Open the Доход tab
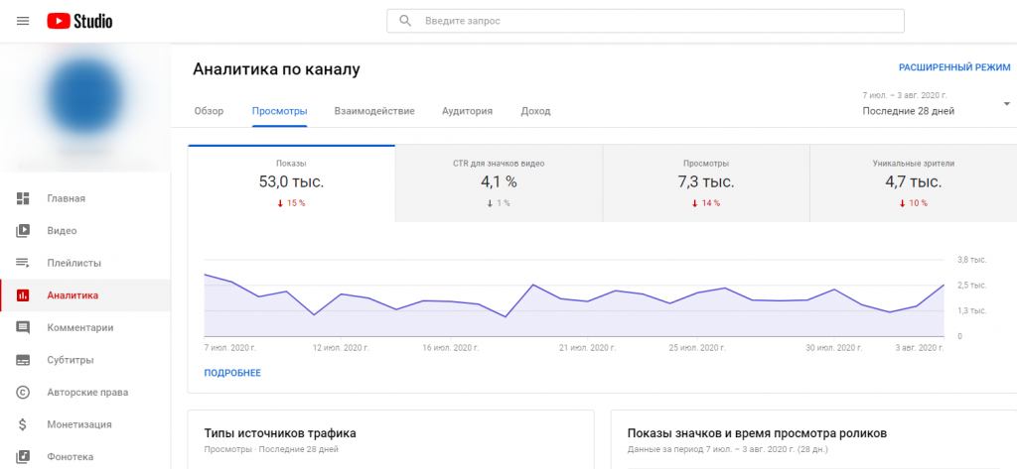 (x=535, y=111)
